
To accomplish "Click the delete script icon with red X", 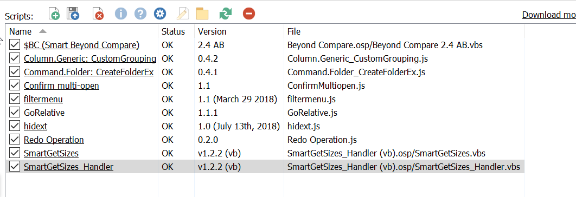I will click(x=98, y=14).
